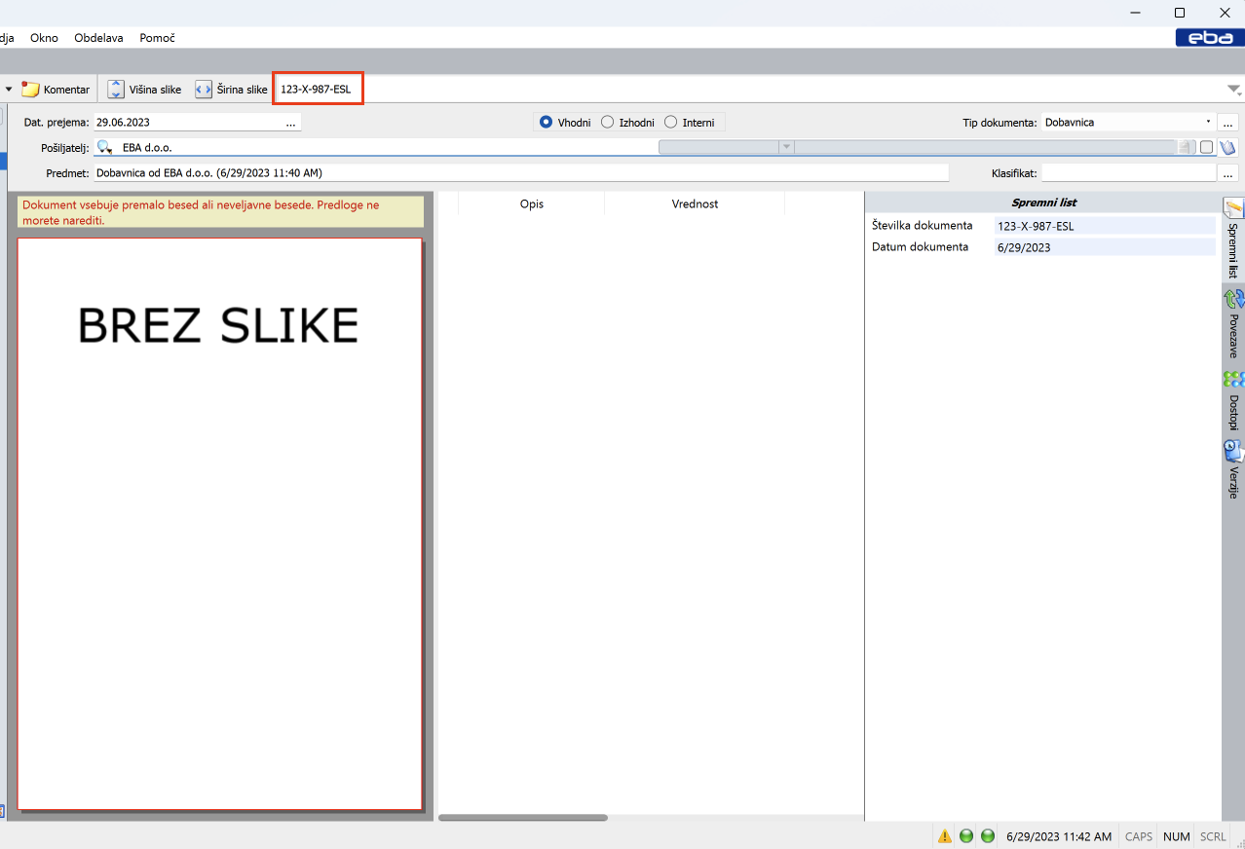1245x849 pixels.
Task: Click the Širina slike fit-width icon
Action: [x=204, y=90]
